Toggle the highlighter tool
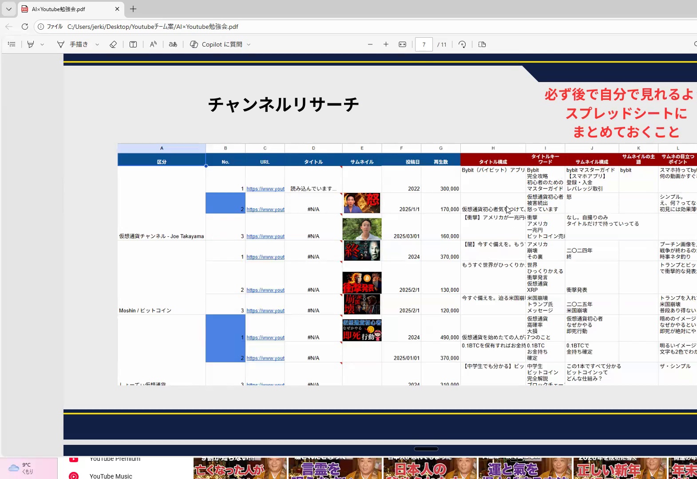Screen dimensions: 697x479 (x=31, y=44)
